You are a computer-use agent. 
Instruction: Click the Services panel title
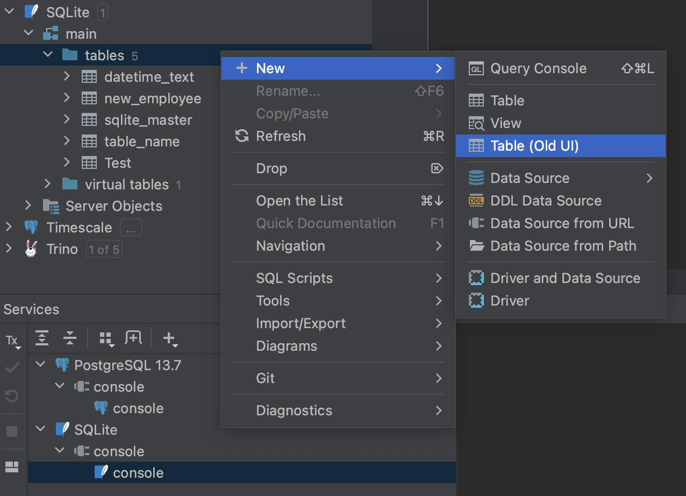[32, 309]
